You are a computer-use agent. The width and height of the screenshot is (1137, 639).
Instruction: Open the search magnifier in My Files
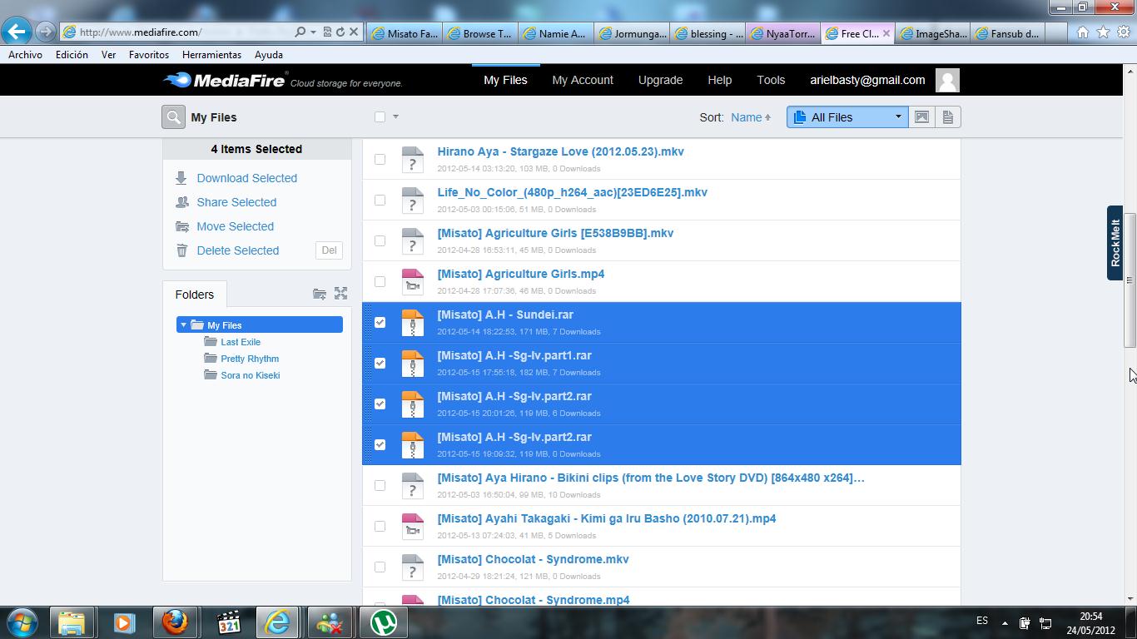pos(173,117)
